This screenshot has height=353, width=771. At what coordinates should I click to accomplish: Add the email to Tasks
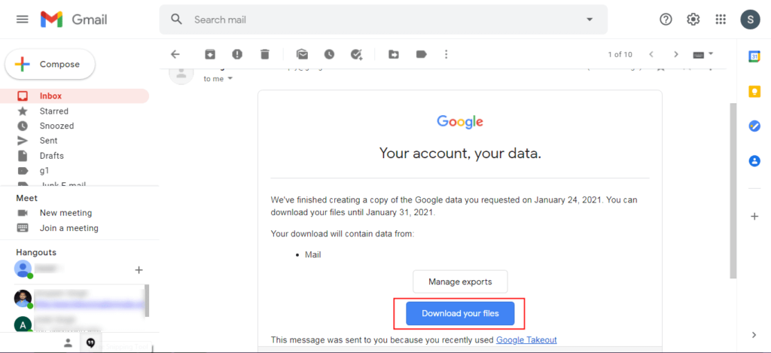356,55
